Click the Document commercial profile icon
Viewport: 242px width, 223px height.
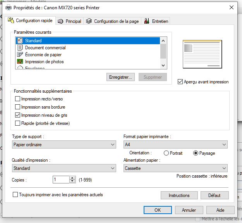click(x=20, y=48)
